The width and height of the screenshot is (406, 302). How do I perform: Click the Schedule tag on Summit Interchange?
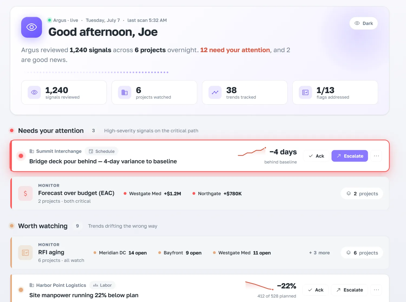[102, 151]
